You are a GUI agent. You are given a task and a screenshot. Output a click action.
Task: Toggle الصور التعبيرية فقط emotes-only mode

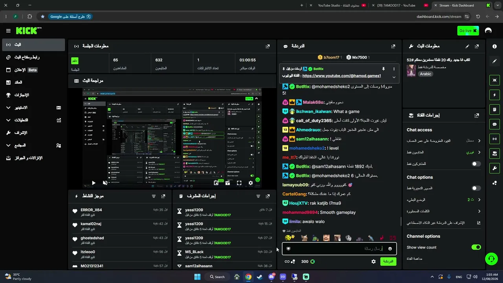coord(476,188)
